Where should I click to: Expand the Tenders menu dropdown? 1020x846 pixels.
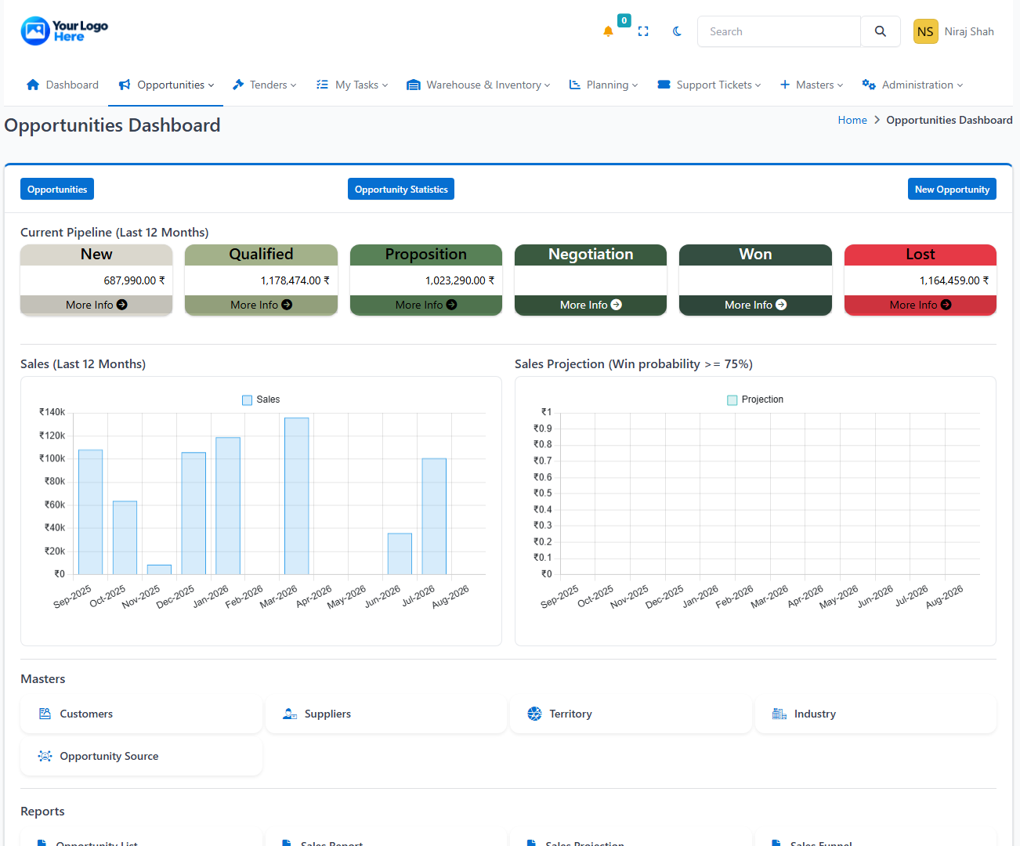pos(265,85)
